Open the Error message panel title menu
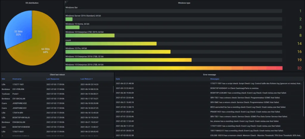Viewport: 305px width, 139px height. [210, 75]
